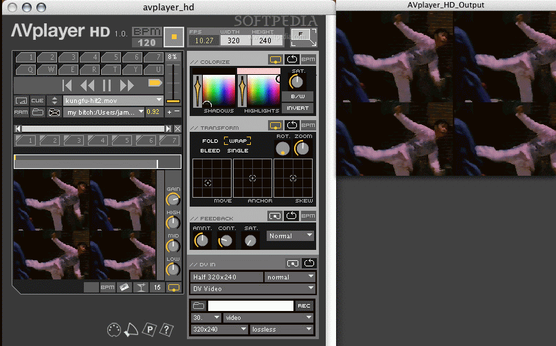Click the MOVE XY grid pad
556x346 pixels.
point(212,178)
